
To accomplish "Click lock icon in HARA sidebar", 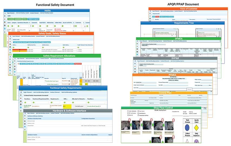I will [x=5, y=32].
